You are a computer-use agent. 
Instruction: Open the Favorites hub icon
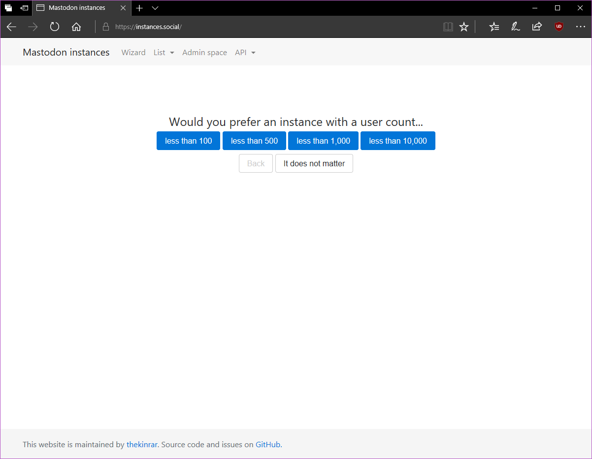pyautogui.click(x=494, y=27)
